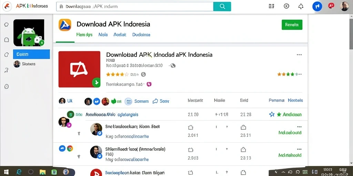Open three-dot menu in Snelaisleockan row
This screenshot has width=353, height=176.
click(x=299, y=126)
